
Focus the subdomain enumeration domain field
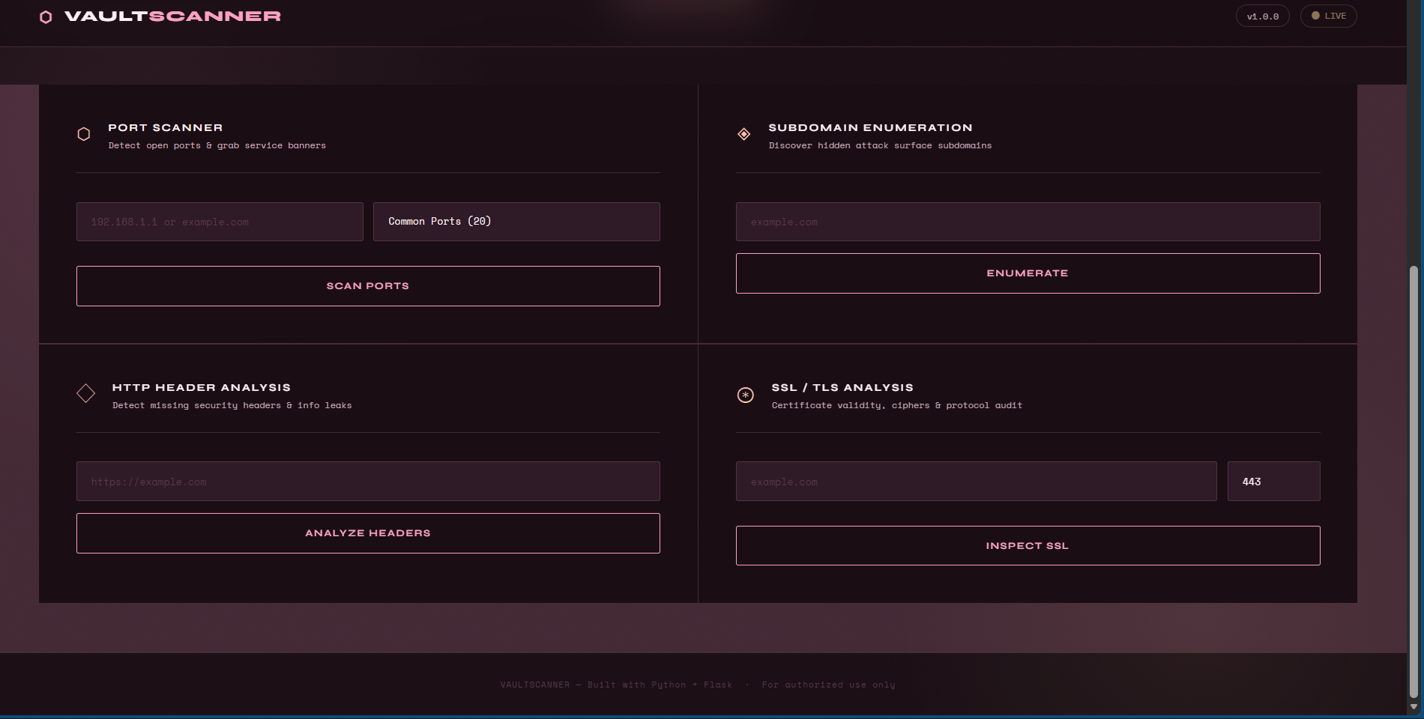(x=1028, y=222)
